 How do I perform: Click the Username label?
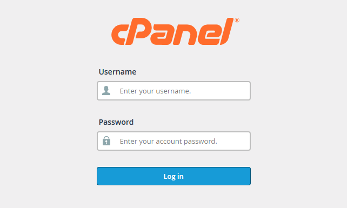coord(117,72)
